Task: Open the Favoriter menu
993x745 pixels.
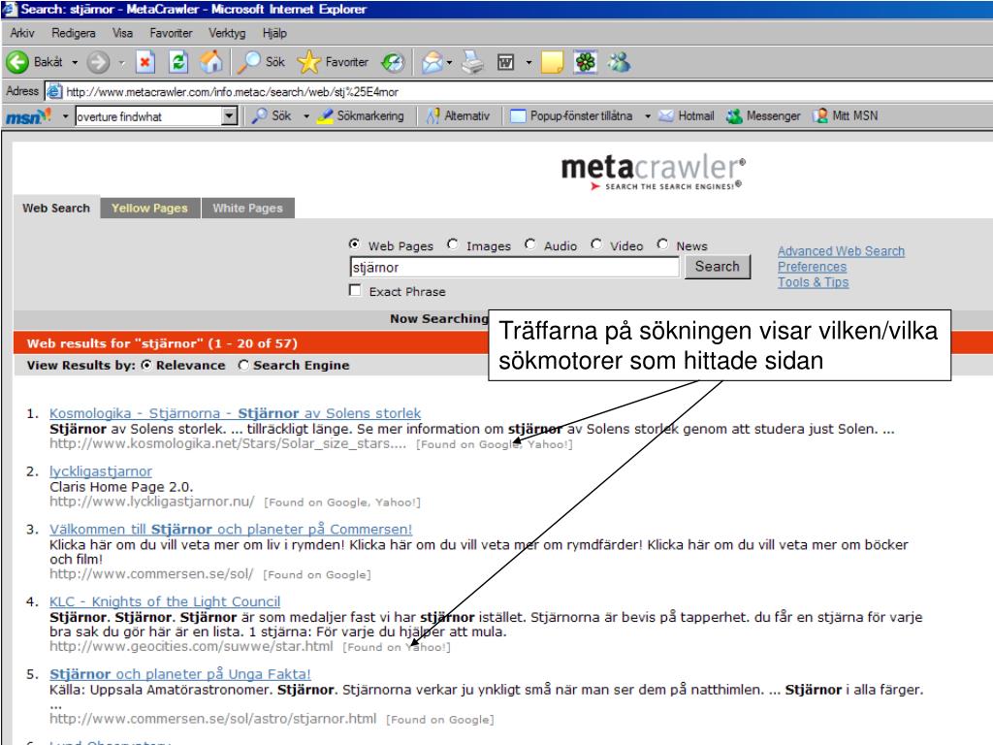Action: (171, 33)
